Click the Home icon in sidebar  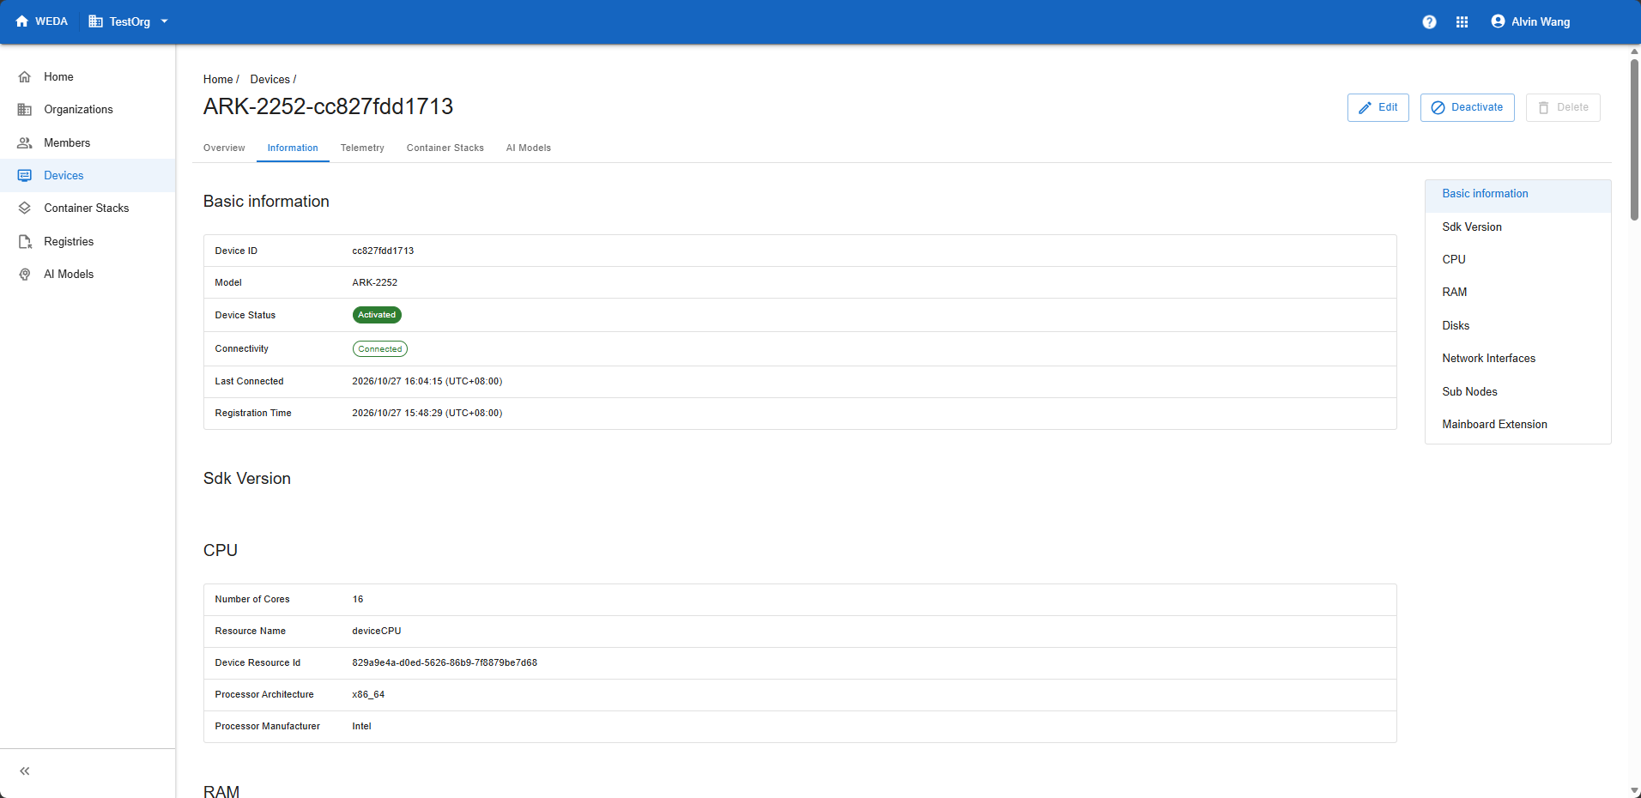coord(25,77)
